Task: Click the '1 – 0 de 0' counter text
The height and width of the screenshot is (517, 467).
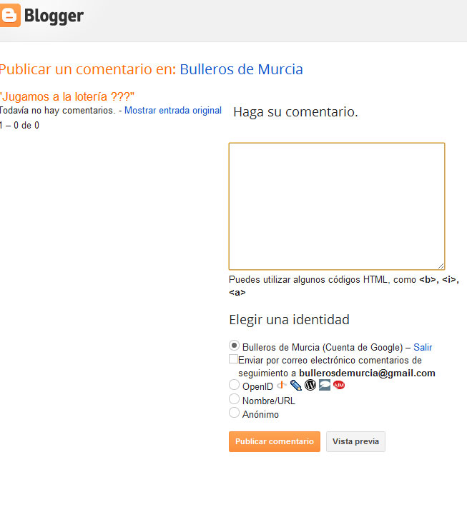Action: (19, 125)
